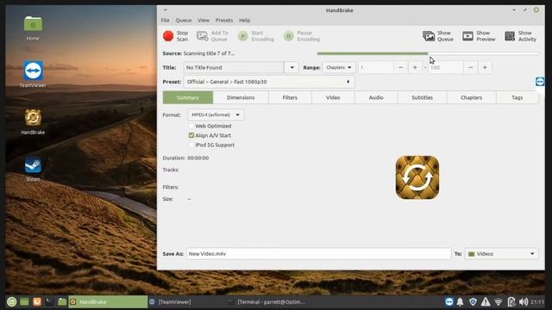Viewport: 552px width, 310px height.
Task: Decrease the end chapter value
Action: point(471,67)
